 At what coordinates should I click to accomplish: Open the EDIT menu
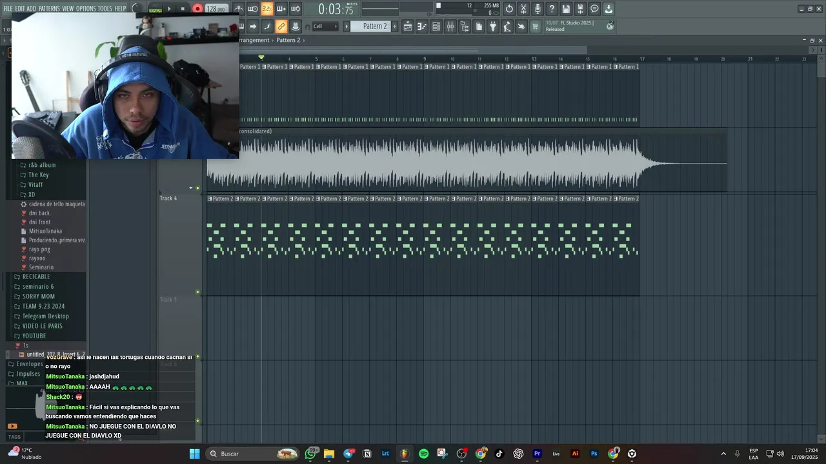click(20, 8)
